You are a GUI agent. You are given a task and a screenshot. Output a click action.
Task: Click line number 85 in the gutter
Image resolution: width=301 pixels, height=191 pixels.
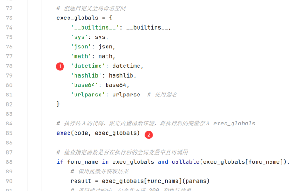click(x=9, y=133)
